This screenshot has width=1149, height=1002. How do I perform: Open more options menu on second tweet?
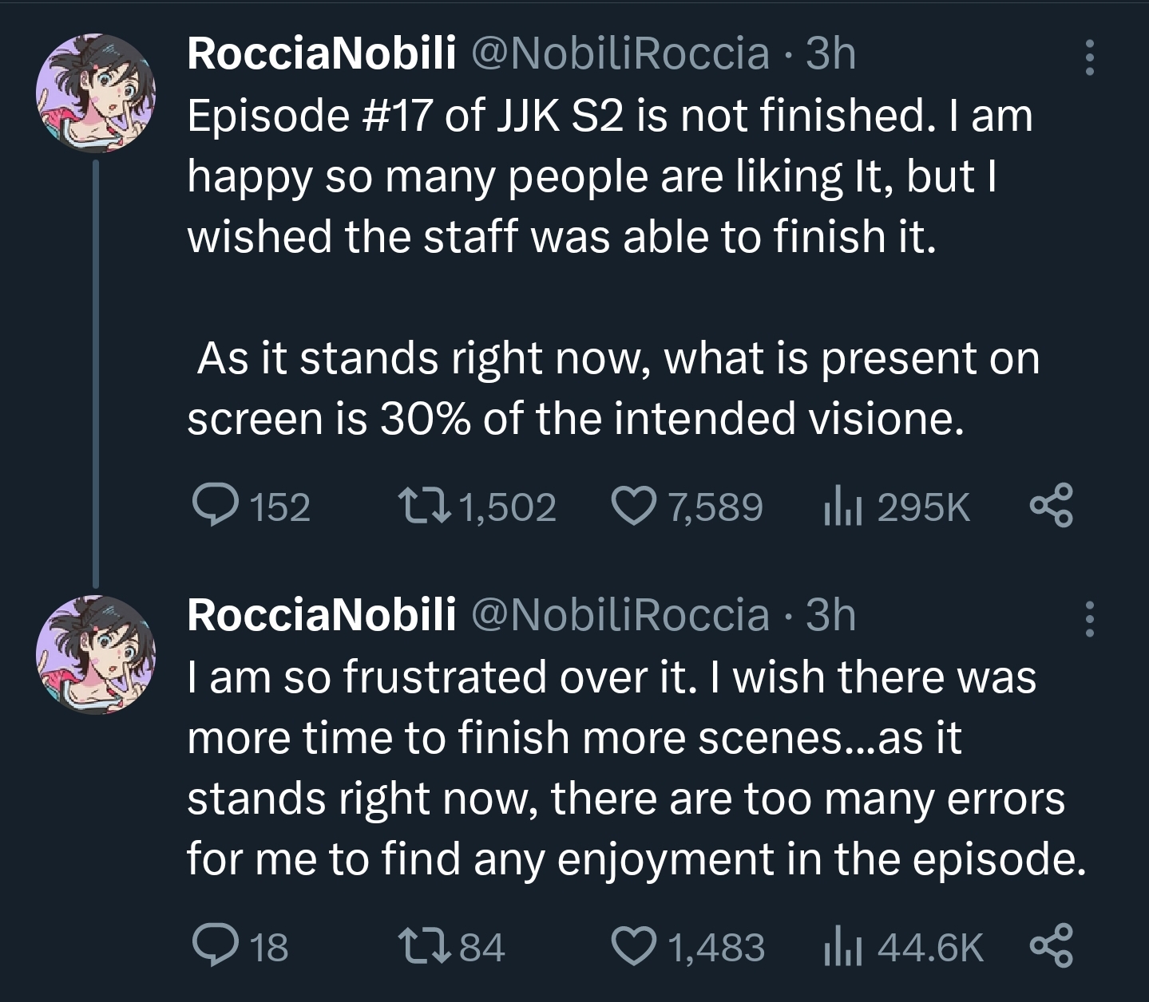(1088, 619)
